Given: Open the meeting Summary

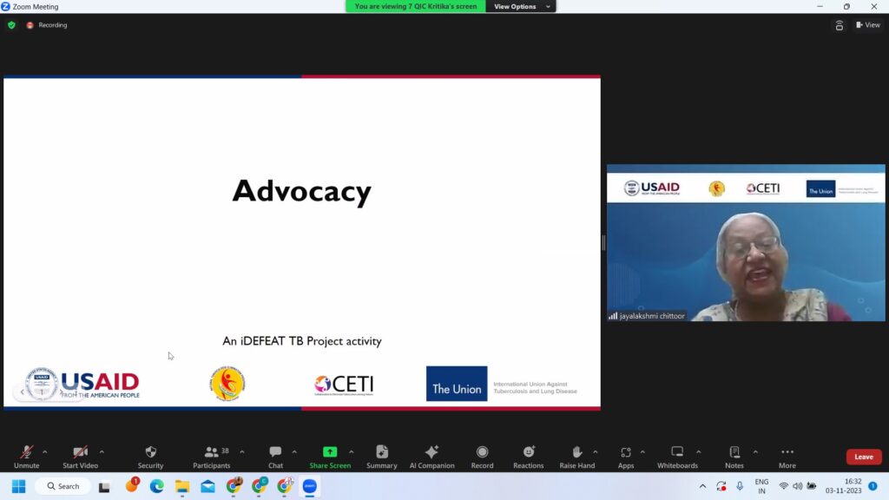Looking at the screenshot, I should tap(381, 456).
